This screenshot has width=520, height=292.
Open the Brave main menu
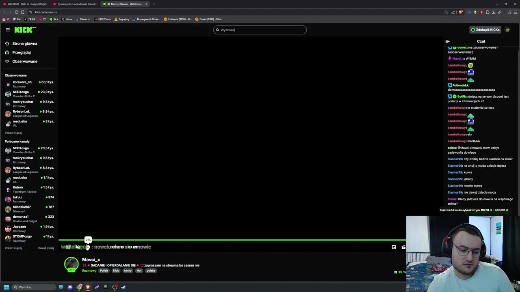click(x=516, y=12)
